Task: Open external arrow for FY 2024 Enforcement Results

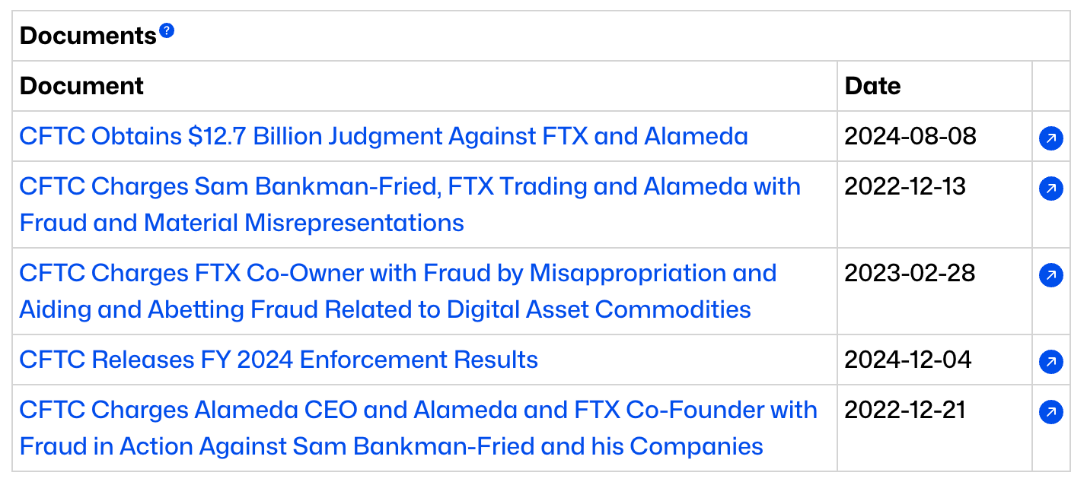Action: point(1050,361)
